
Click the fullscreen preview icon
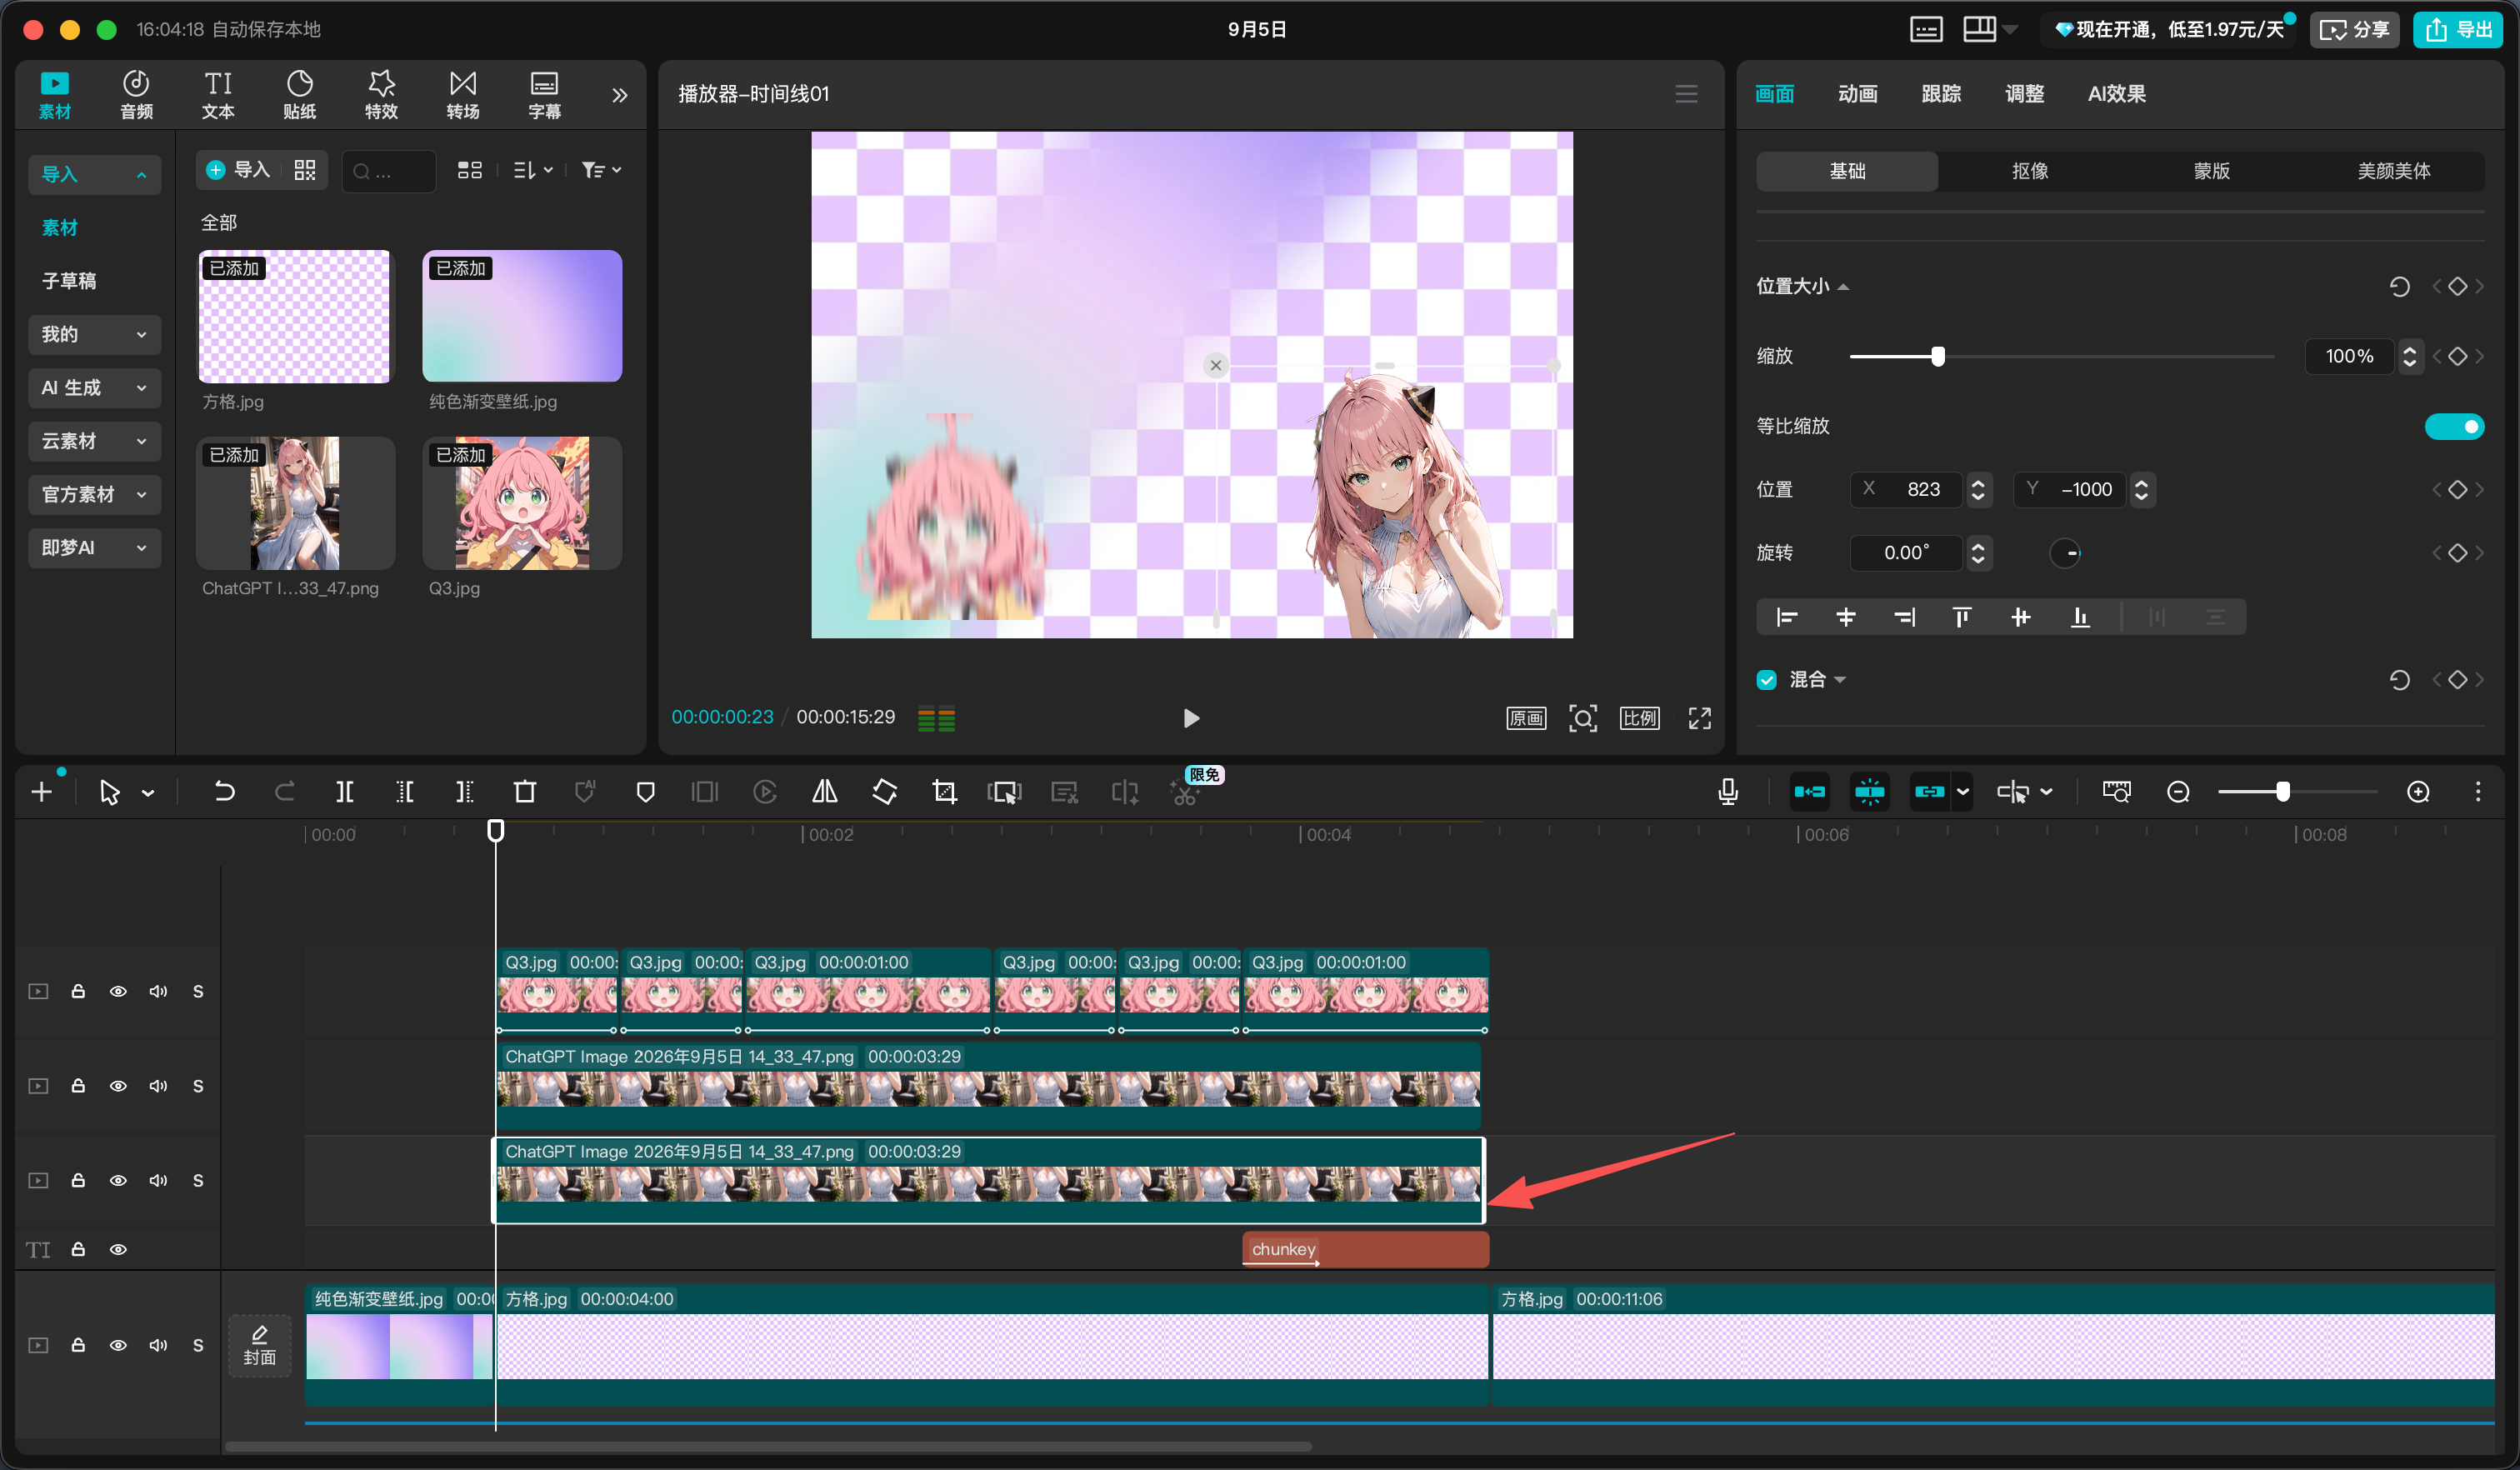coord(1699,718)
